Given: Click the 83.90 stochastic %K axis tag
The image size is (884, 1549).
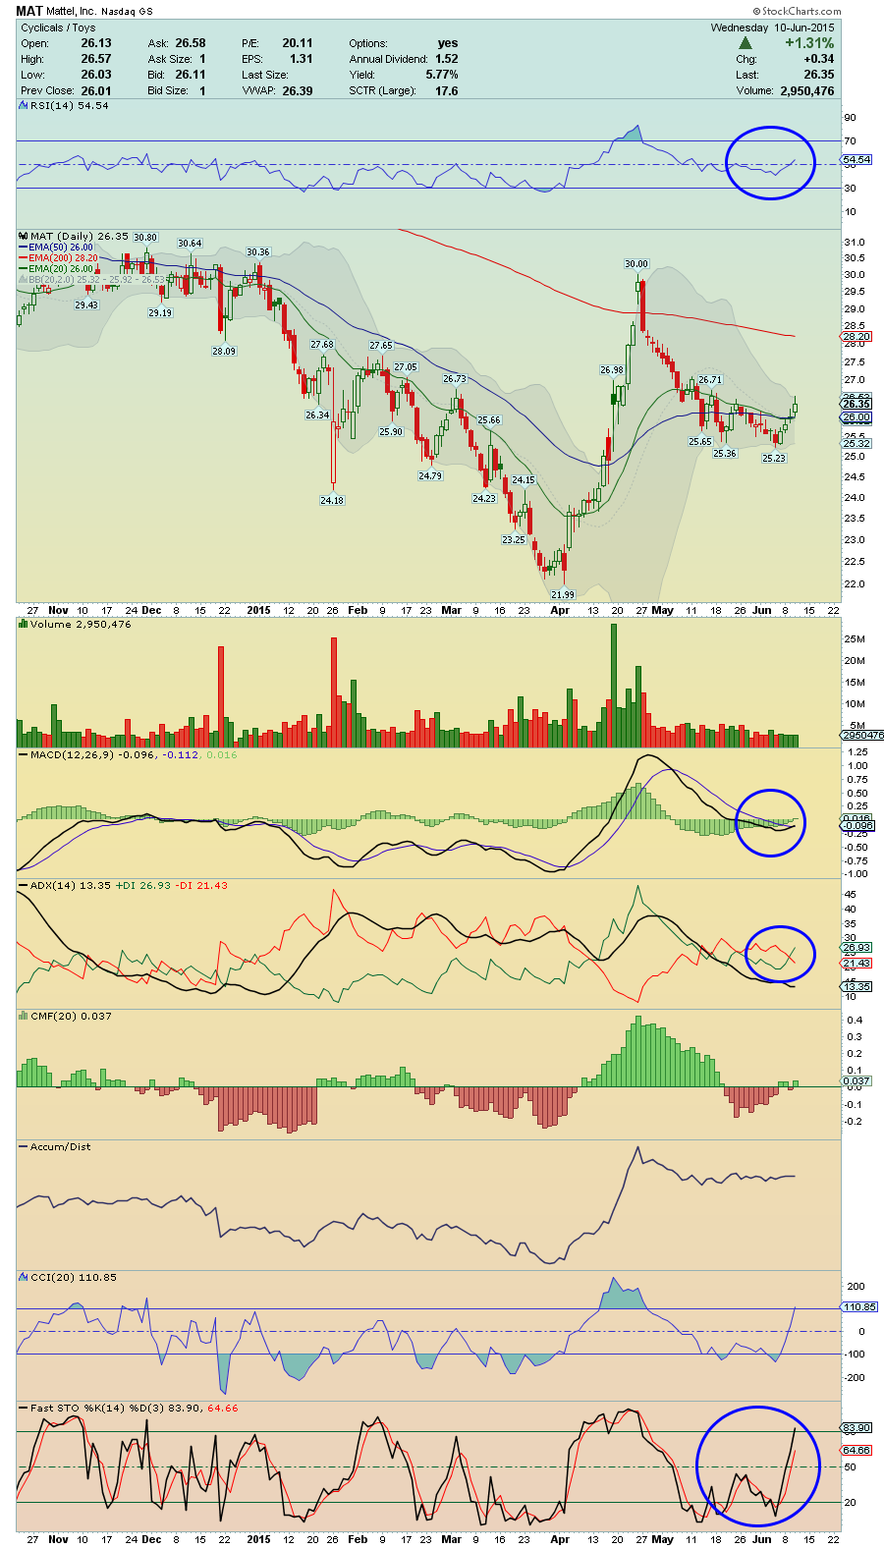Looking at the screenshot, I should pyautogui.click(x=856, y=1427).
